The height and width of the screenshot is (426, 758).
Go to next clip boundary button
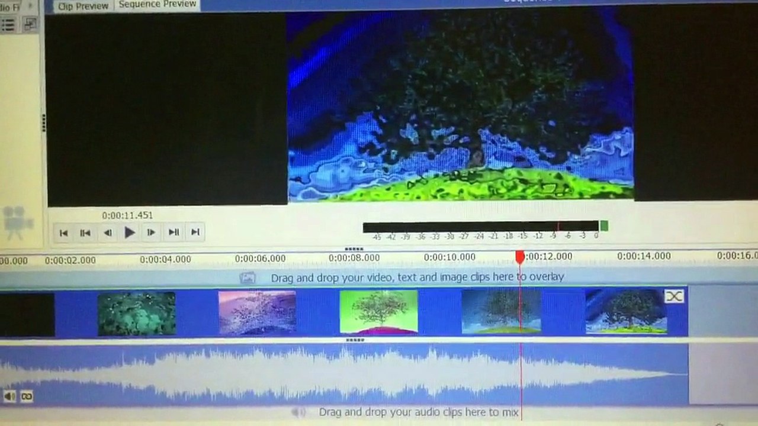[174, 232]
